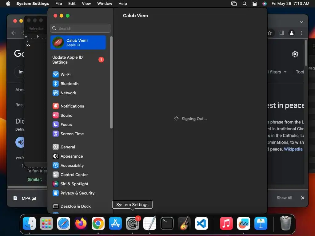This screenshot has width=315, height=236.
Task: Open the Help menu
Action: click(122, 3)
